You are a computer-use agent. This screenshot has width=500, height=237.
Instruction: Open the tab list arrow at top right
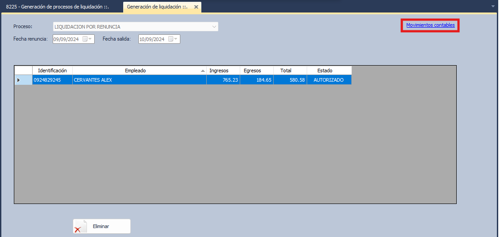point(493,7)
